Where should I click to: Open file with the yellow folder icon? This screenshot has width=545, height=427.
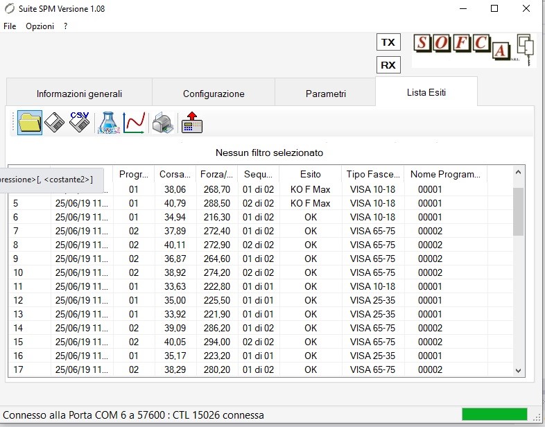30,123
